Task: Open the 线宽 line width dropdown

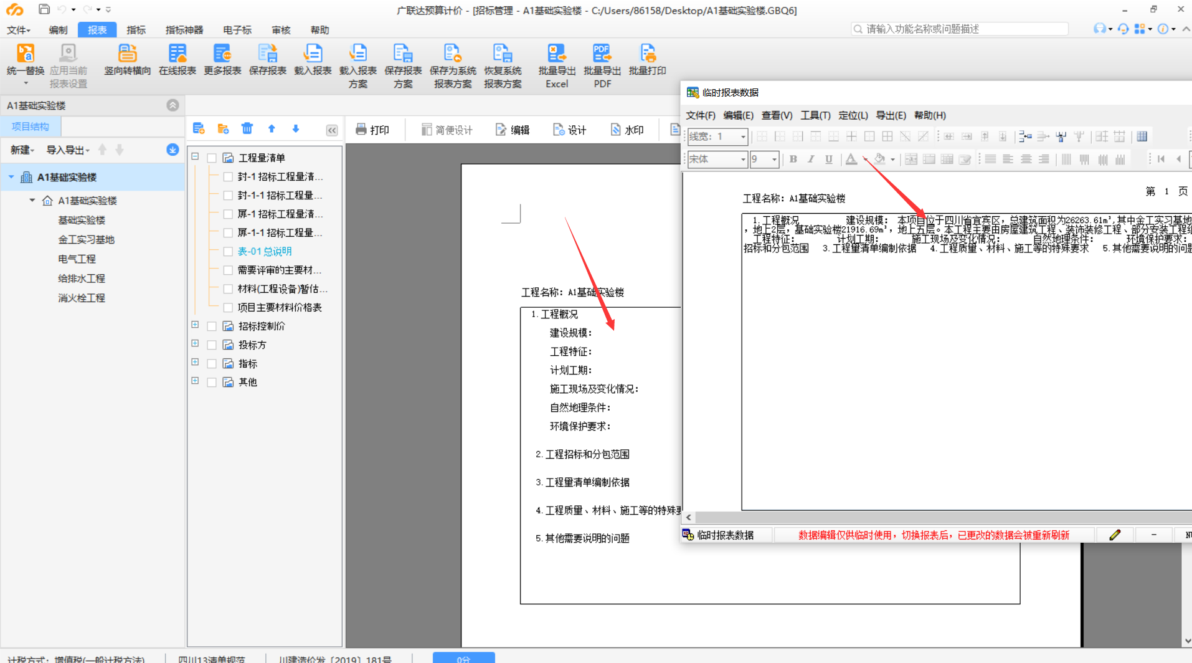Action: tap(742, 136)
